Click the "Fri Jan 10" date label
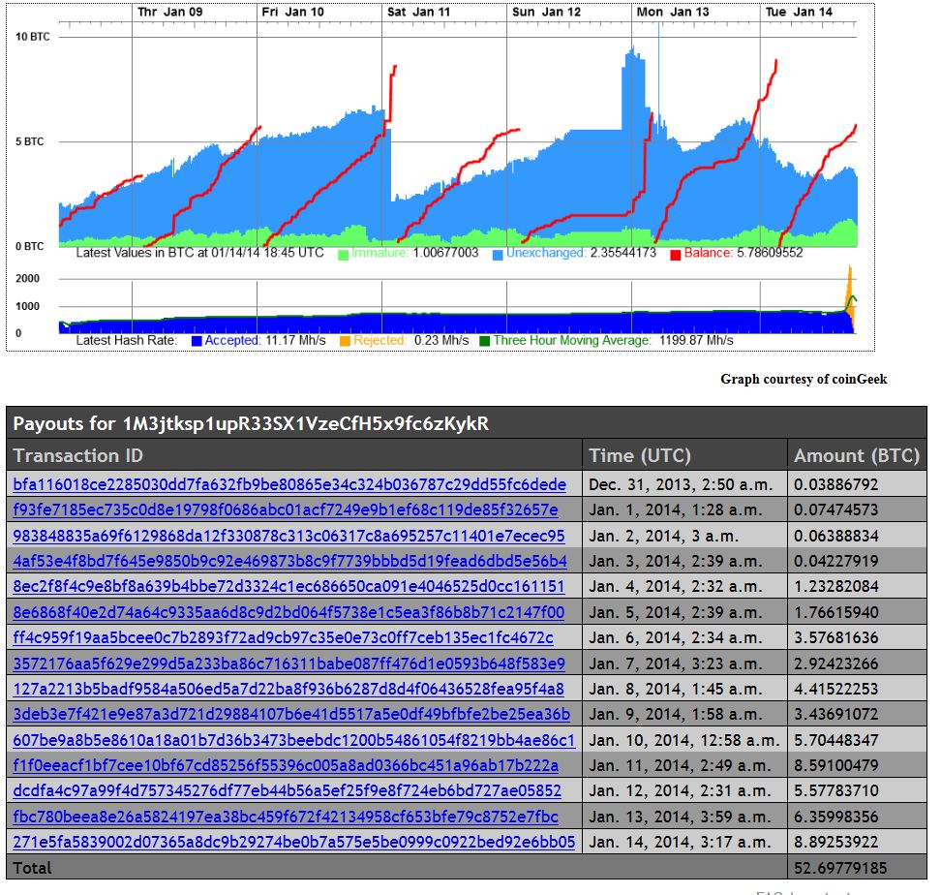 tap(293, 12)
